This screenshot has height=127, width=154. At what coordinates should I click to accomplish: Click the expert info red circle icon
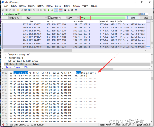click(x=3, y=125)
